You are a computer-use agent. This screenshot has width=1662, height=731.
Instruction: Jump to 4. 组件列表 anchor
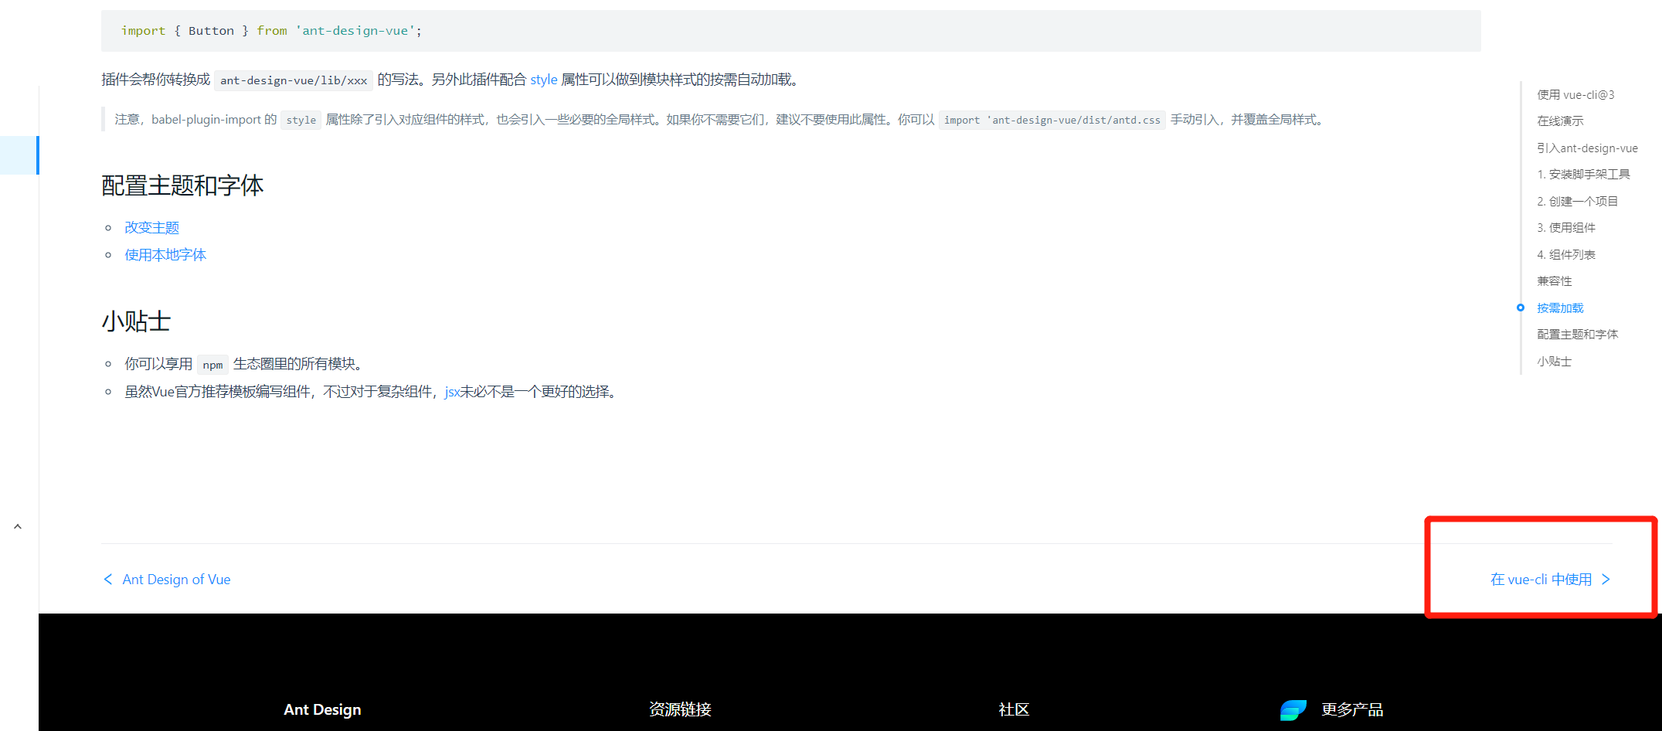pos(1566,254)
